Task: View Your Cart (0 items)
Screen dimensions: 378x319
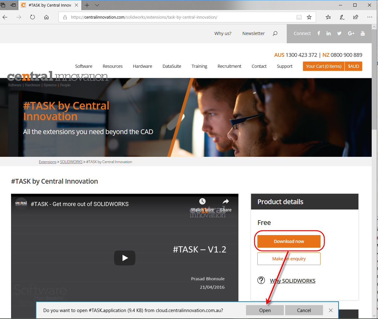Action: (323, 66)
